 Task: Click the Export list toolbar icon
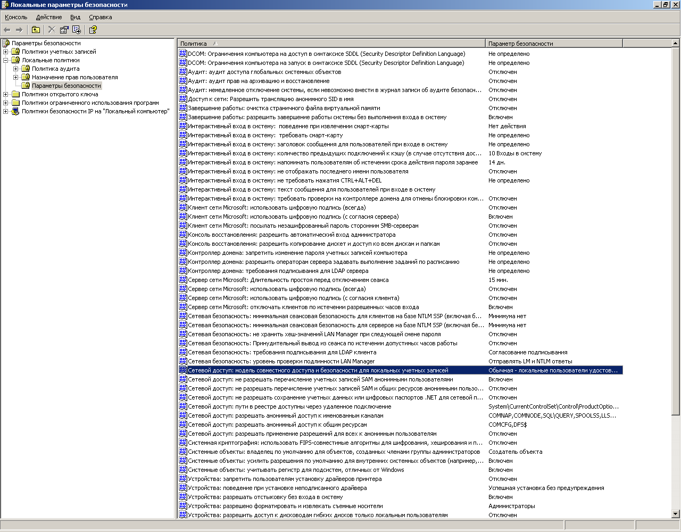(77, 30)
